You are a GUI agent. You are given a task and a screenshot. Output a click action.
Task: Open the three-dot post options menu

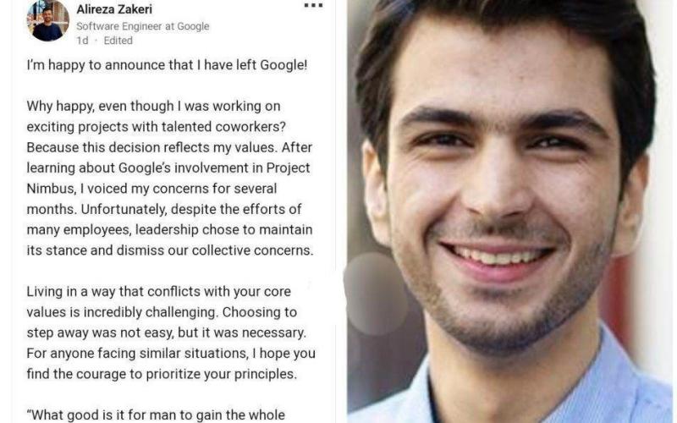pyautogui.click(x=313, y=7)
